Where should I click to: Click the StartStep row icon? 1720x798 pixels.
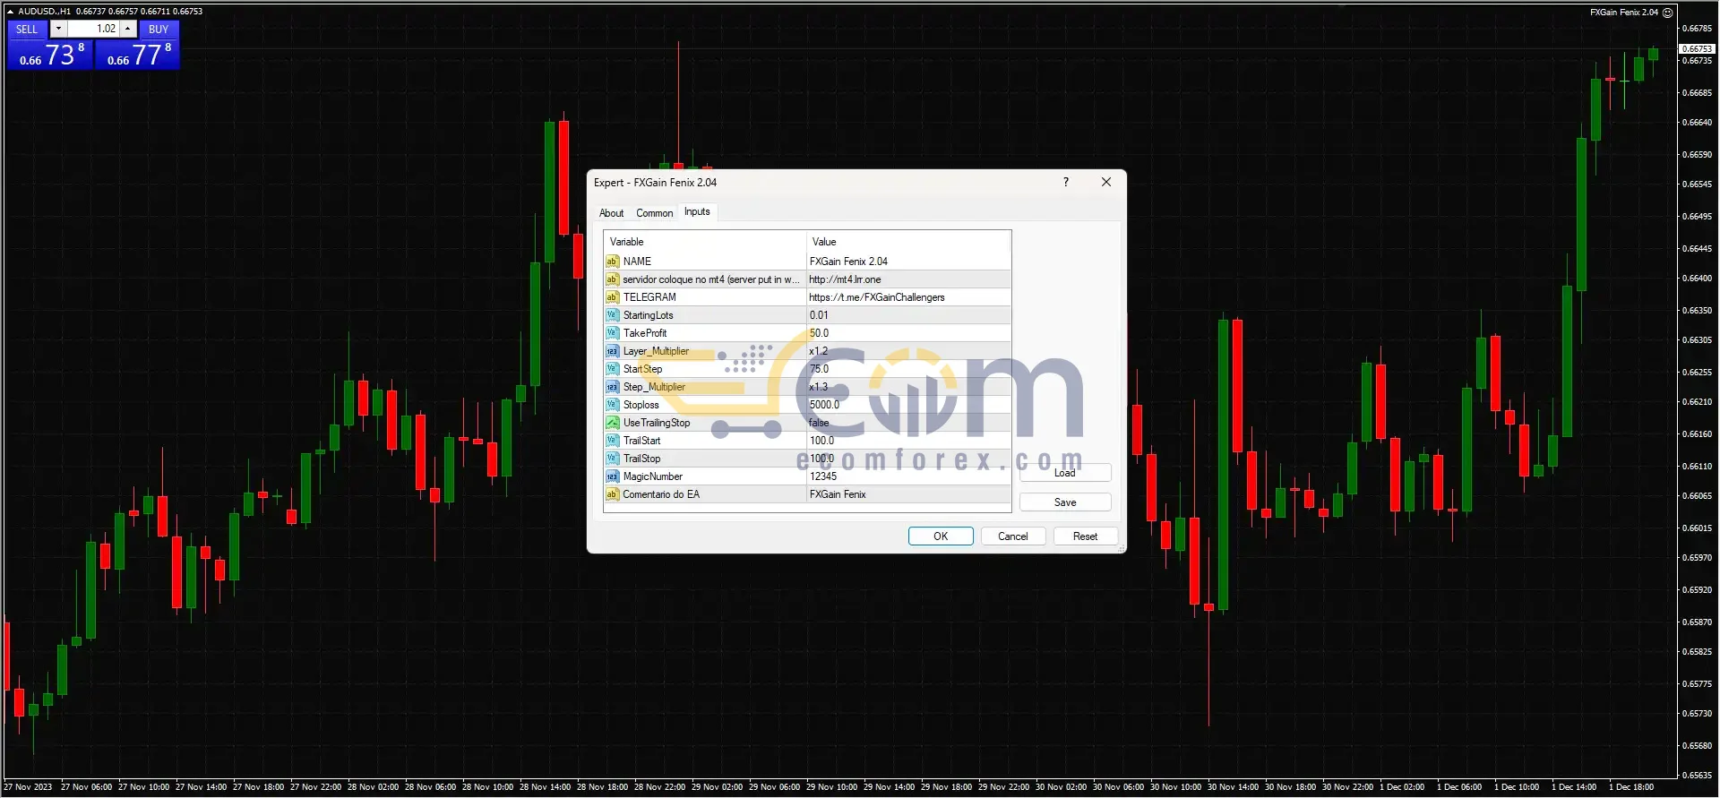point(613,369)
